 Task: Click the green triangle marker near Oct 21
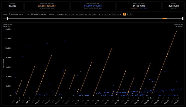coord(151,98)
